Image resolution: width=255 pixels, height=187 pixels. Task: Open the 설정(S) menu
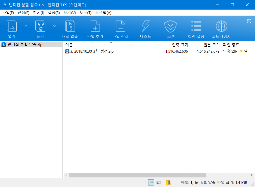[54, 13]
